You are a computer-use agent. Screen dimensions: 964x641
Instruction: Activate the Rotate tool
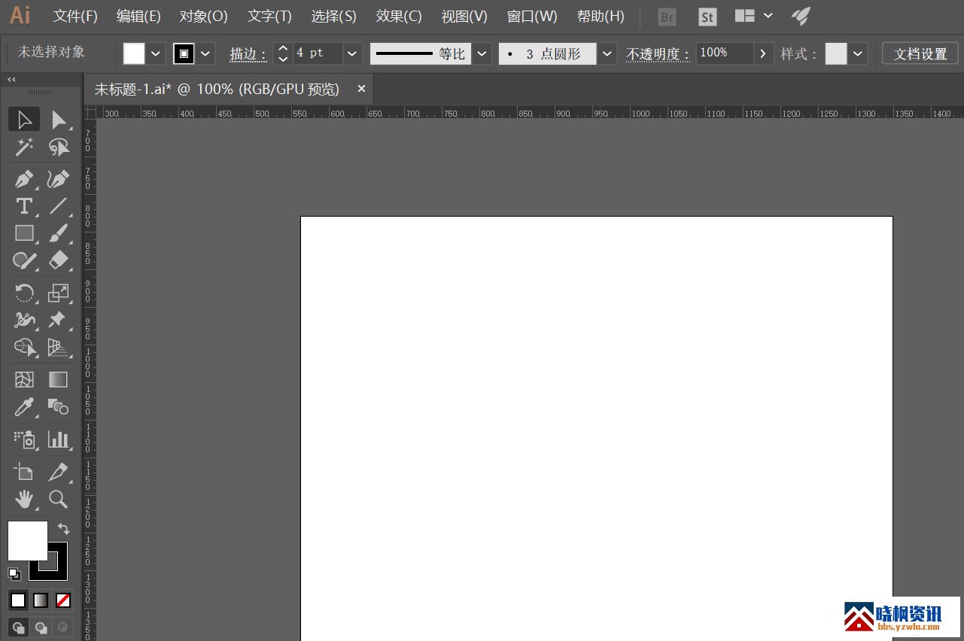[x=24, y=293]
